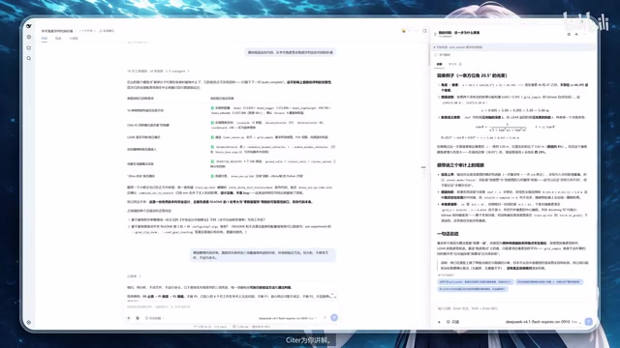Open settings gear at the sidebar bottom
This screenshot has height=348, width=620.
(x=29, y=322)
